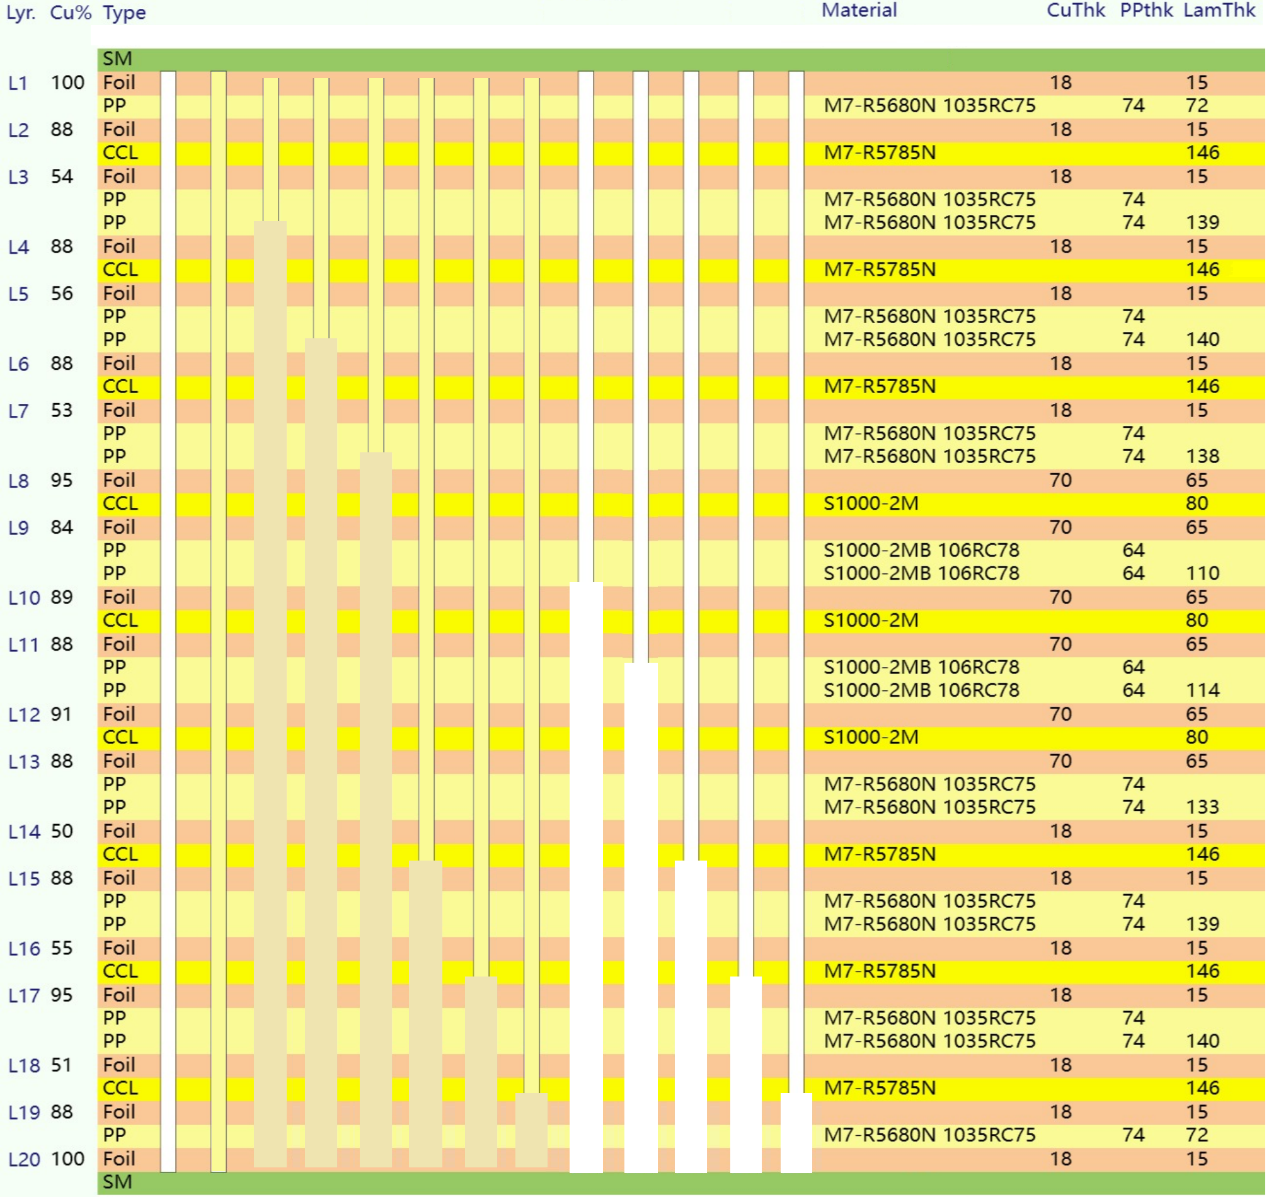Viewport: 1269px width, 1197px height.
Task: Click the PPthk column header
Action: point(1146,10)
